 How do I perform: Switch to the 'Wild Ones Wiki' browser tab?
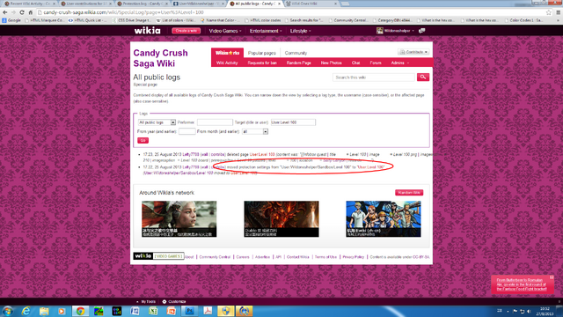click(x=311, y=4)
